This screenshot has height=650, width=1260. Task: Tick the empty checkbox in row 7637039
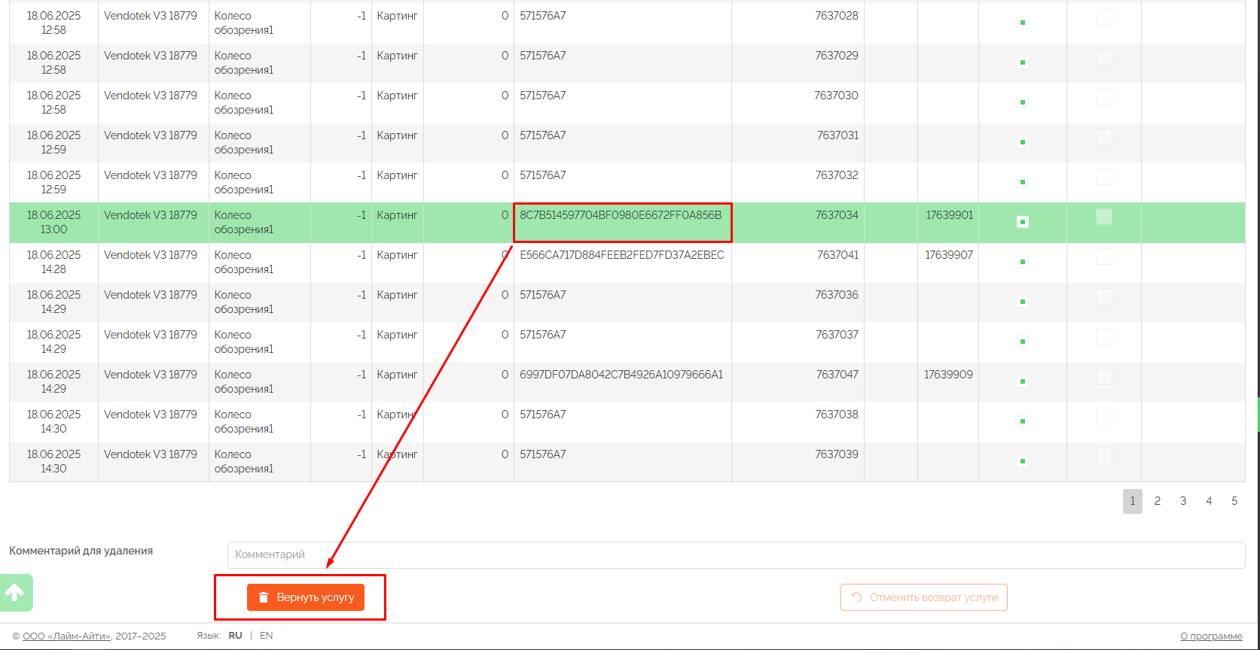pos(1103,456)
